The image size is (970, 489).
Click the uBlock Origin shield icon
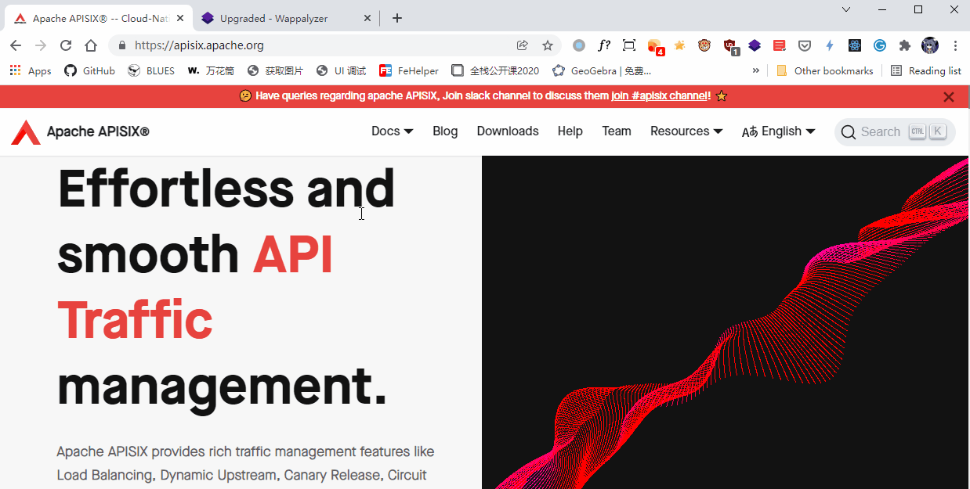click(730, 45)
